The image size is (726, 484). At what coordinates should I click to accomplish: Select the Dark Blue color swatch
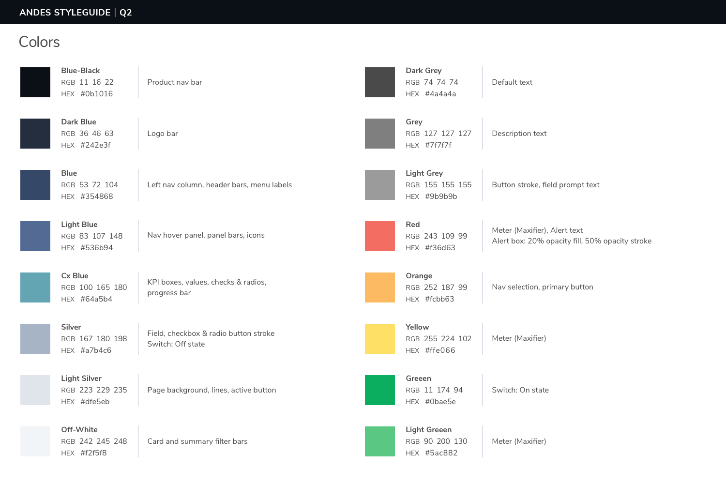pos(35,134)
